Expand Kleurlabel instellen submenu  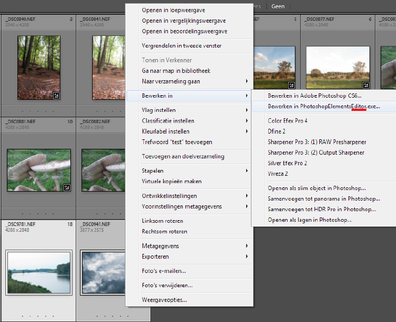click(x=190, y=131)
